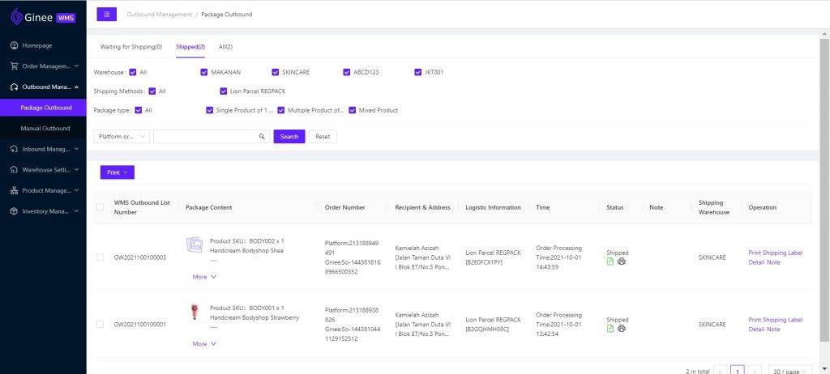The height and width of the screenshot is (374, 830).
Task: Click the Homepage icon in sidebar
Action: click(x=15, y=45)
